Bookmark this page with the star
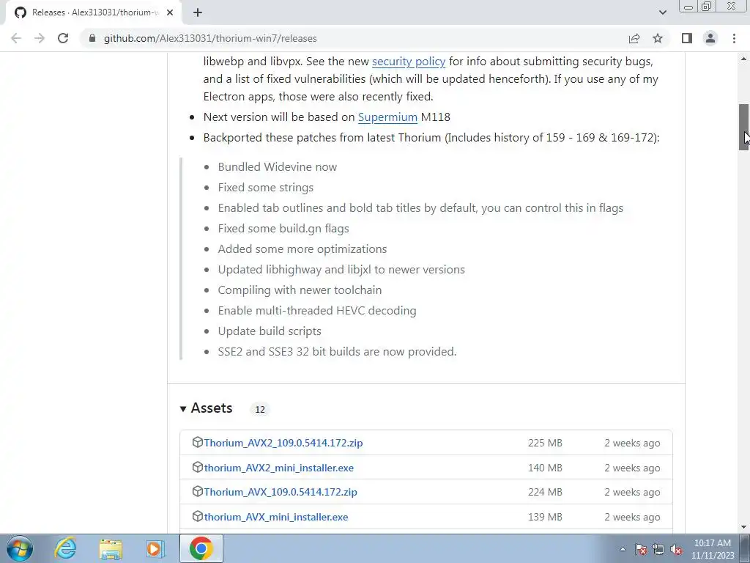 coord(658,38)
